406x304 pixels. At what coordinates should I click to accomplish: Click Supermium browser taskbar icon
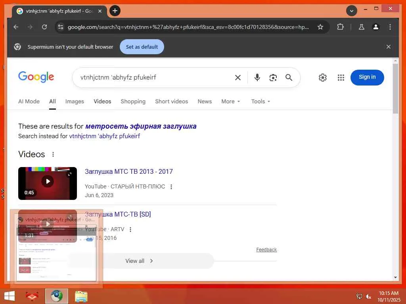tap(56, 296)
